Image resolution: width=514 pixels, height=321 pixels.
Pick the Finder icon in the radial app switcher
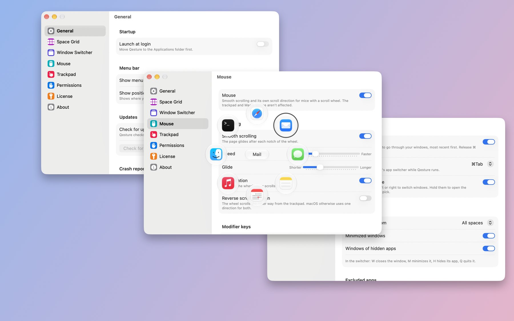click(216, 154)
